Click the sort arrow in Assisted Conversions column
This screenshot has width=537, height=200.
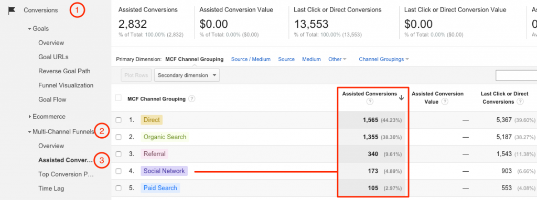401,97
